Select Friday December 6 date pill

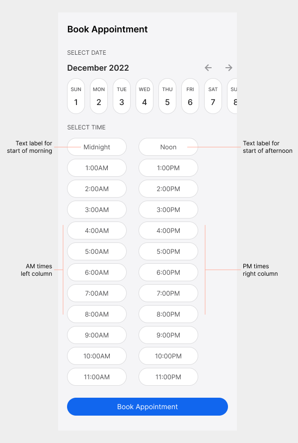point(190,96)
